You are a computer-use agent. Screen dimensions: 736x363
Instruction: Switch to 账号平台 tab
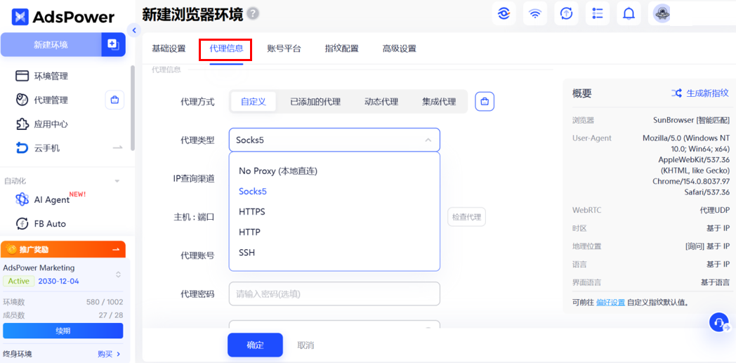coord(284,48)
